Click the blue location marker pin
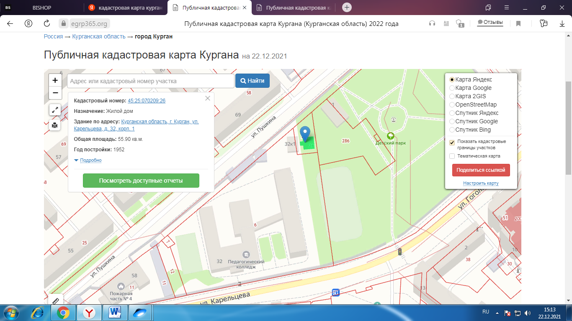 [x=306, y=134]
